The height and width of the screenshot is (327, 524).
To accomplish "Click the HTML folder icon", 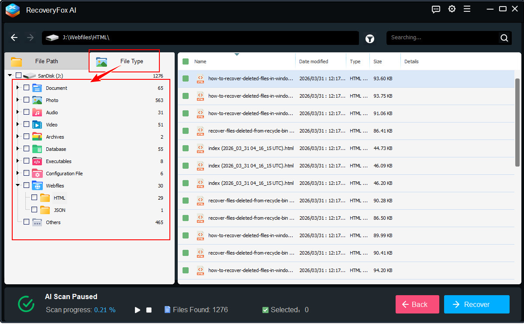I will pyautogui.click(x=45, y=198).
